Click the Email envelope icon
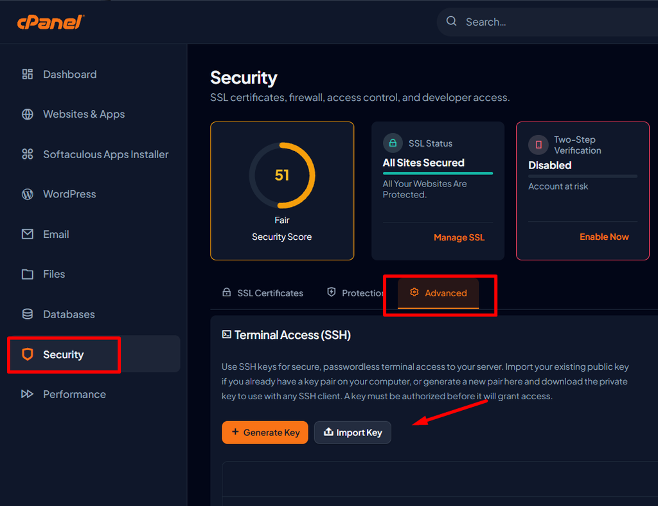658x506 pixels. click(27, 234)
